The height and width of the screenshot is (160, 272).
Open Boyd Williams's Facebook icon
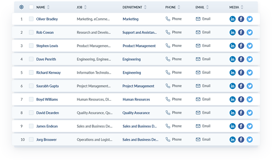click(241, 99)
